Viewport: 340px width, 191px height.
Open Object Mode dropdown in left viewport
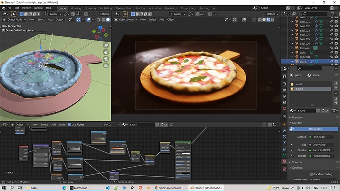pyautogui.click(x=14, y=20)
